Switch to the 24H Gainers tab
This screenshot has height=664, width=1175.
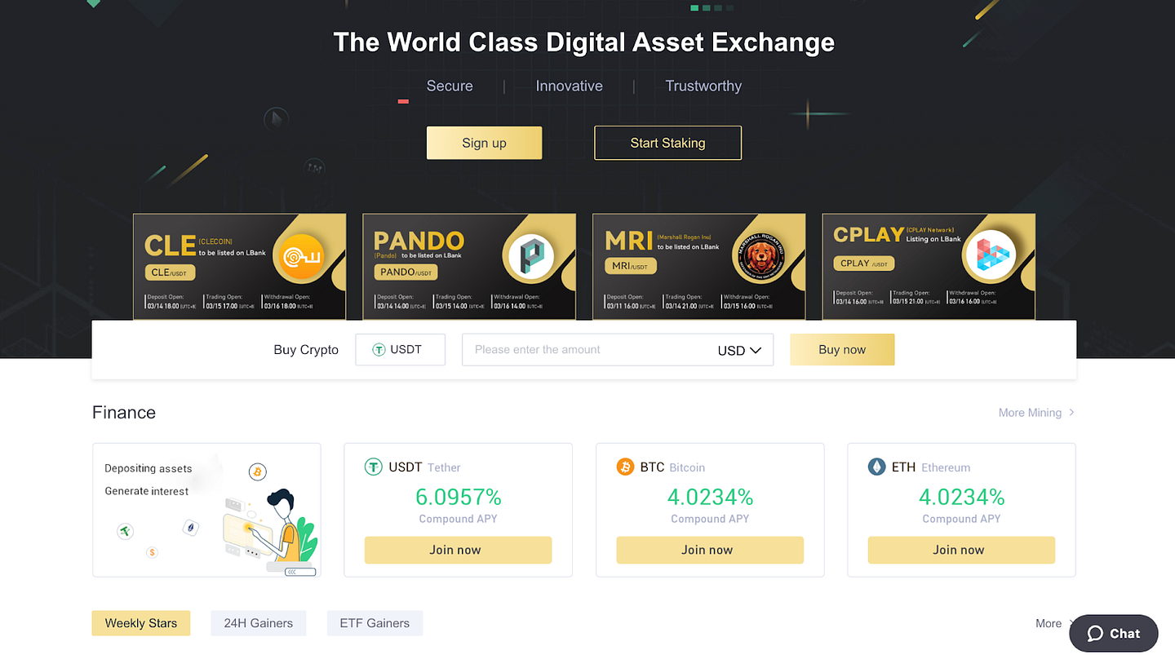coord(258,623)
